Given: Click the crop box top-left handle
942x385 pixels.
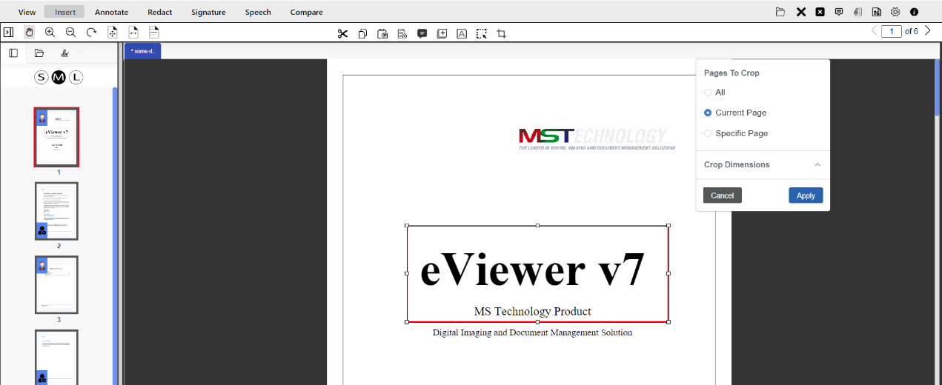Looking at the screenshot, I should pos(407,225).
